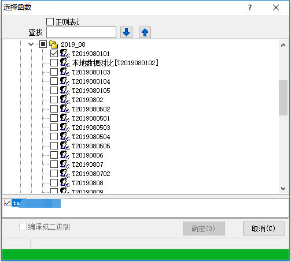Click the blue up arrow search button
This screenshot has height=262, width=291.
click(x=145, y=32)
